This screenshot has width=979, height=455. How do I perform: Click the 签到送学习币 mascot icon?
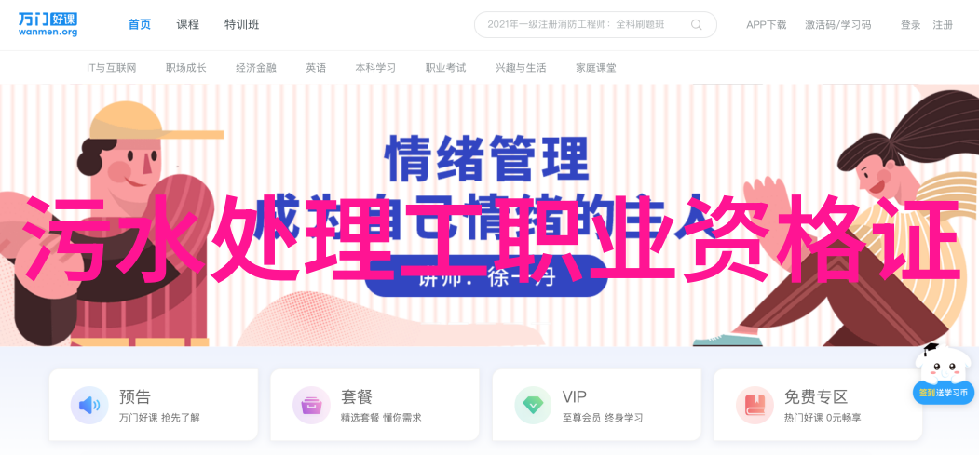944,374
